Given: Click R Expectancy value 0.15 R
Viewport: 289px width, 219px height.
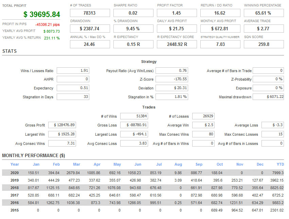Looking at the screenshot, I should coord(133,45).
